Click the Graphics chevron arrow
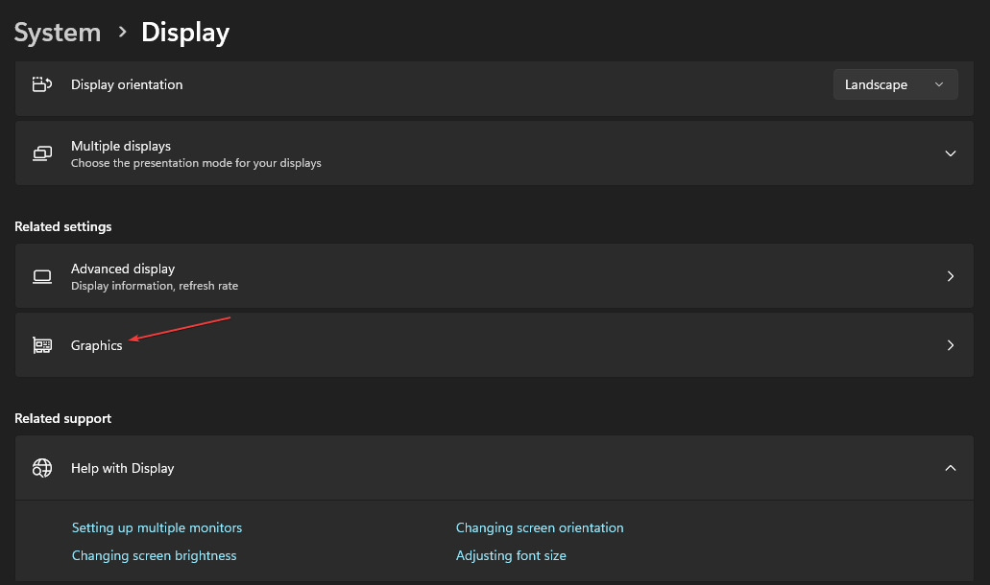Image resolution: width=990 pixels, height=585 pixels. point(950,345)
